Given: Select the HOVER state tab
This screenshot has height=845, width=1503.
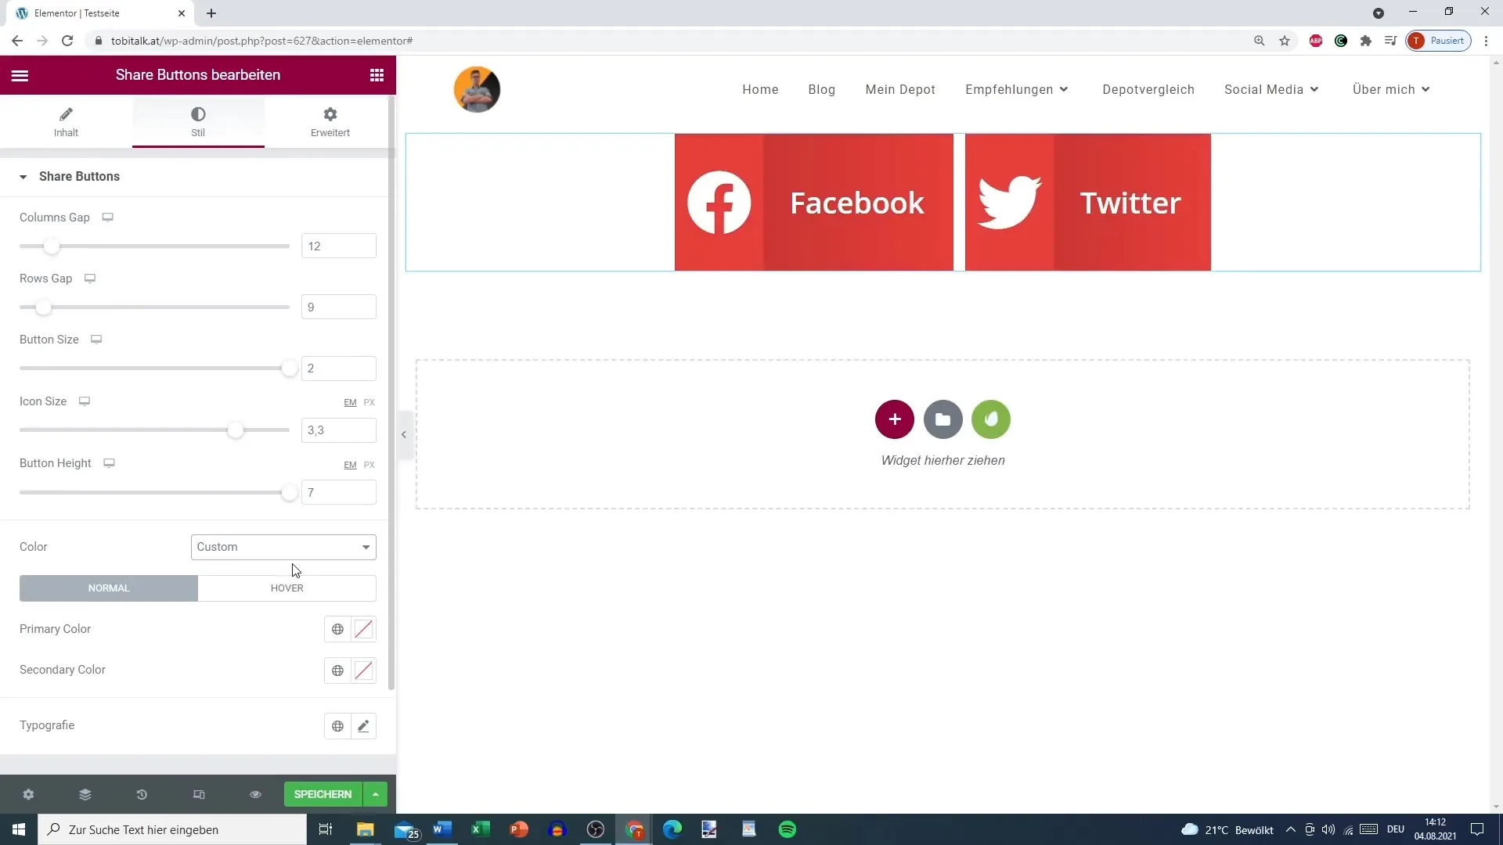Looking at the screenshot, I should coord(287,588).
